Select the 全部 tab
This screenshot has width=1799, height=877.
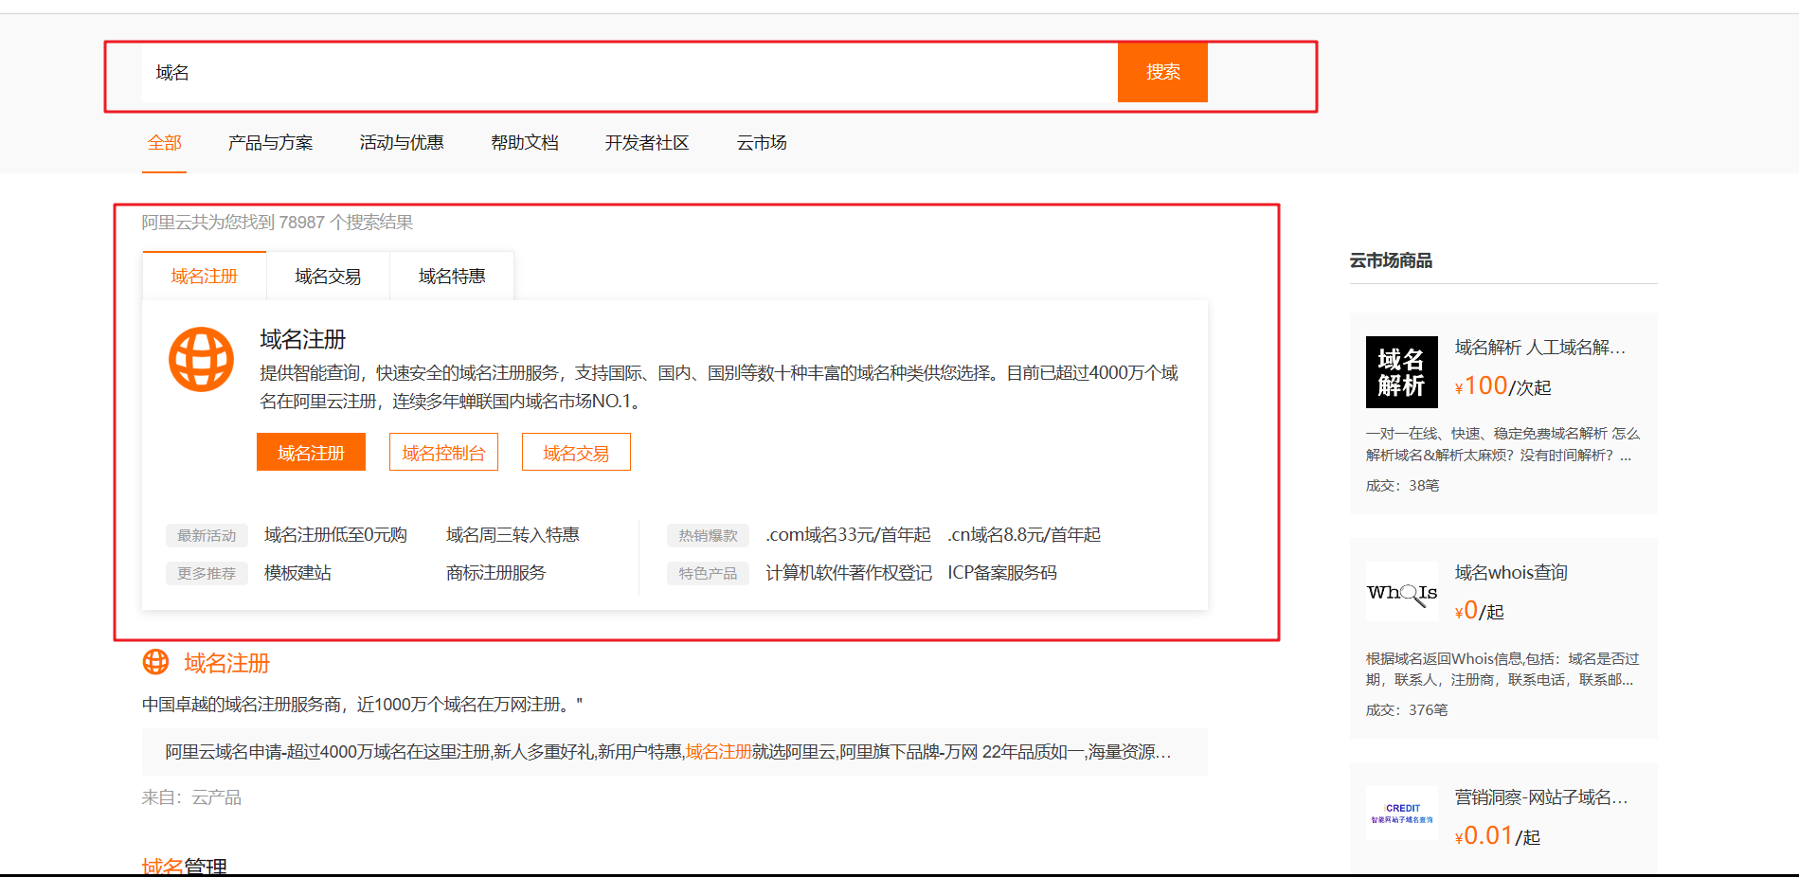164,143
